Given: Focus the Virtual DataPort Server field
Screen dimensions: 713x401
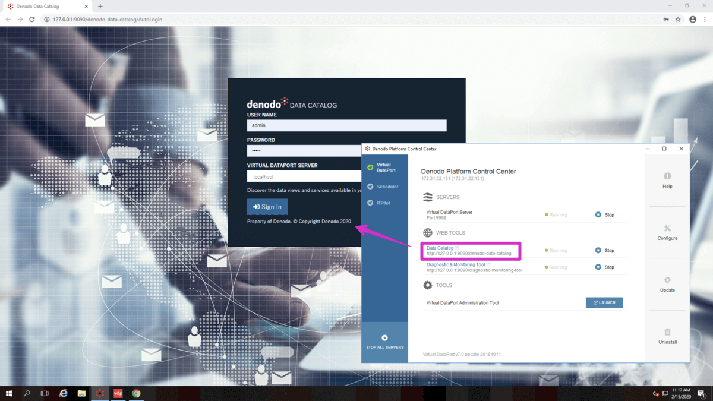Looking at the screenshot, I should click(x=304, y=176).
